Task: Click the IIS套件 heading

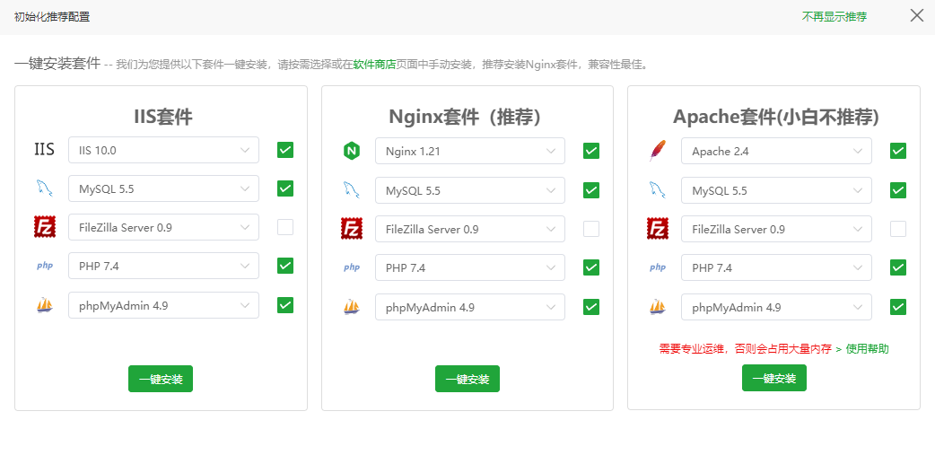Action: pos(163,118)
